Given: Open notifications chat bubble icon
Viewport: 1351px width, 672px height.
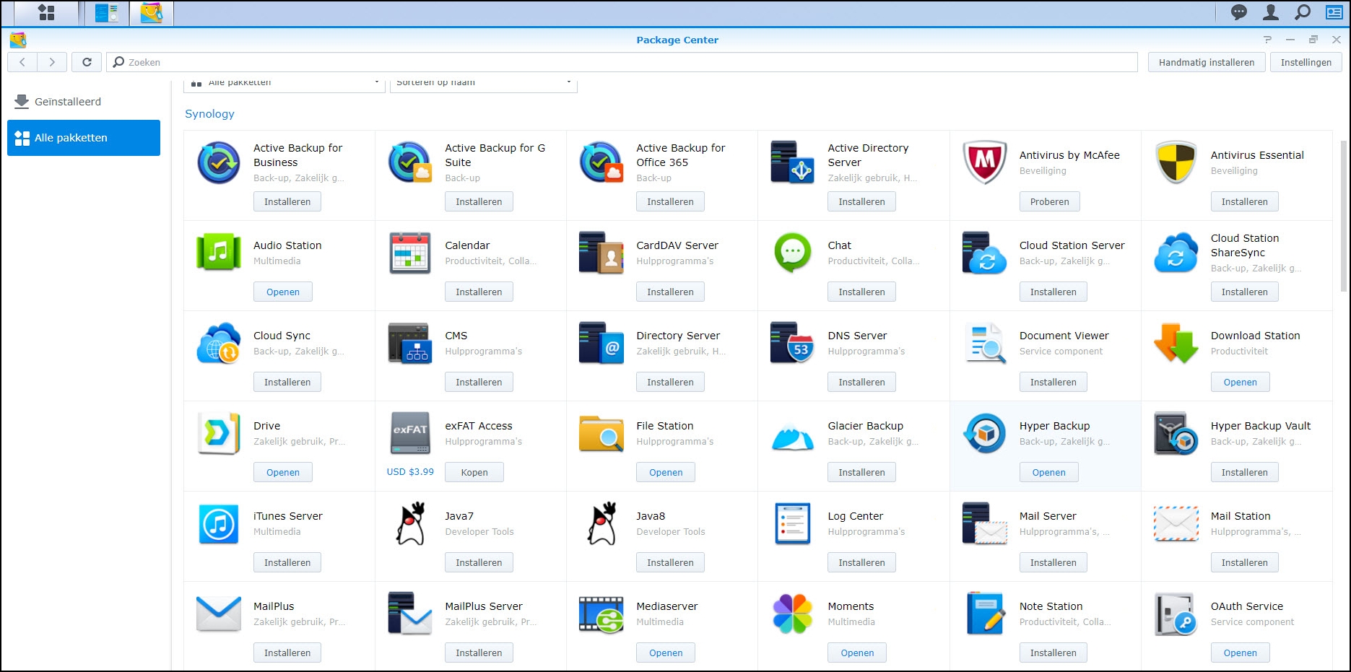Looking at the screenshot, I should click(x=1239, y=12).
